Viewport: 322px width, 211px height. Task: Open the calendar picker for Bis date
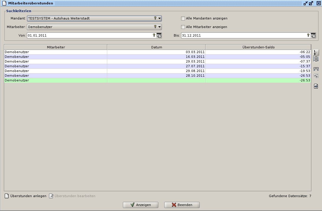313,35
